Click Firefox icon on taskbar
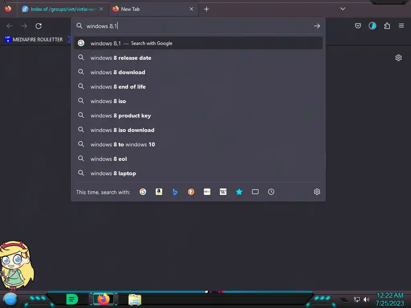 coord(104,299)
